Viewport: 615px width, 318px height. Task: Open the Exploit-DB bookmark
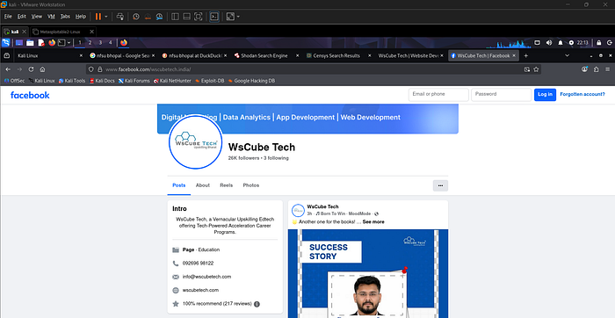click(210, 81)
